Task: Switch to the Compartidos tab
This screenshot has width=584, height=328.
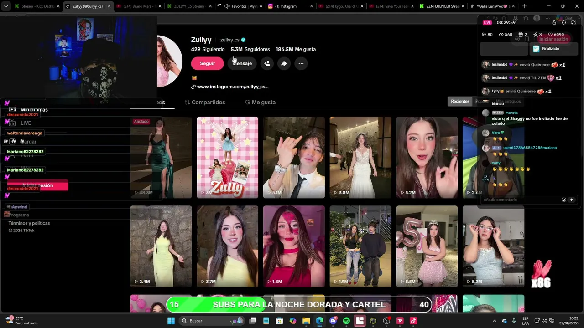Action: pyautogui.click(x=205, y=102)
